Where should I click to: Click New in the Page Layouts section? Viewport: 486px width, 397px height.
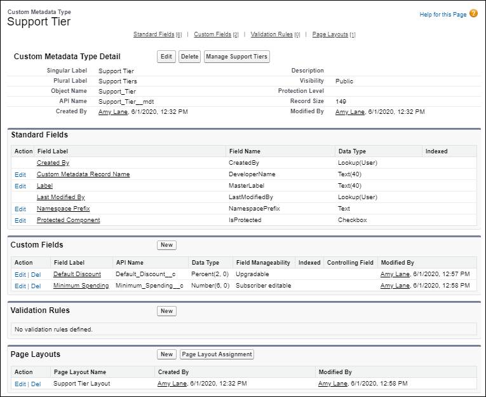(166, 354)
